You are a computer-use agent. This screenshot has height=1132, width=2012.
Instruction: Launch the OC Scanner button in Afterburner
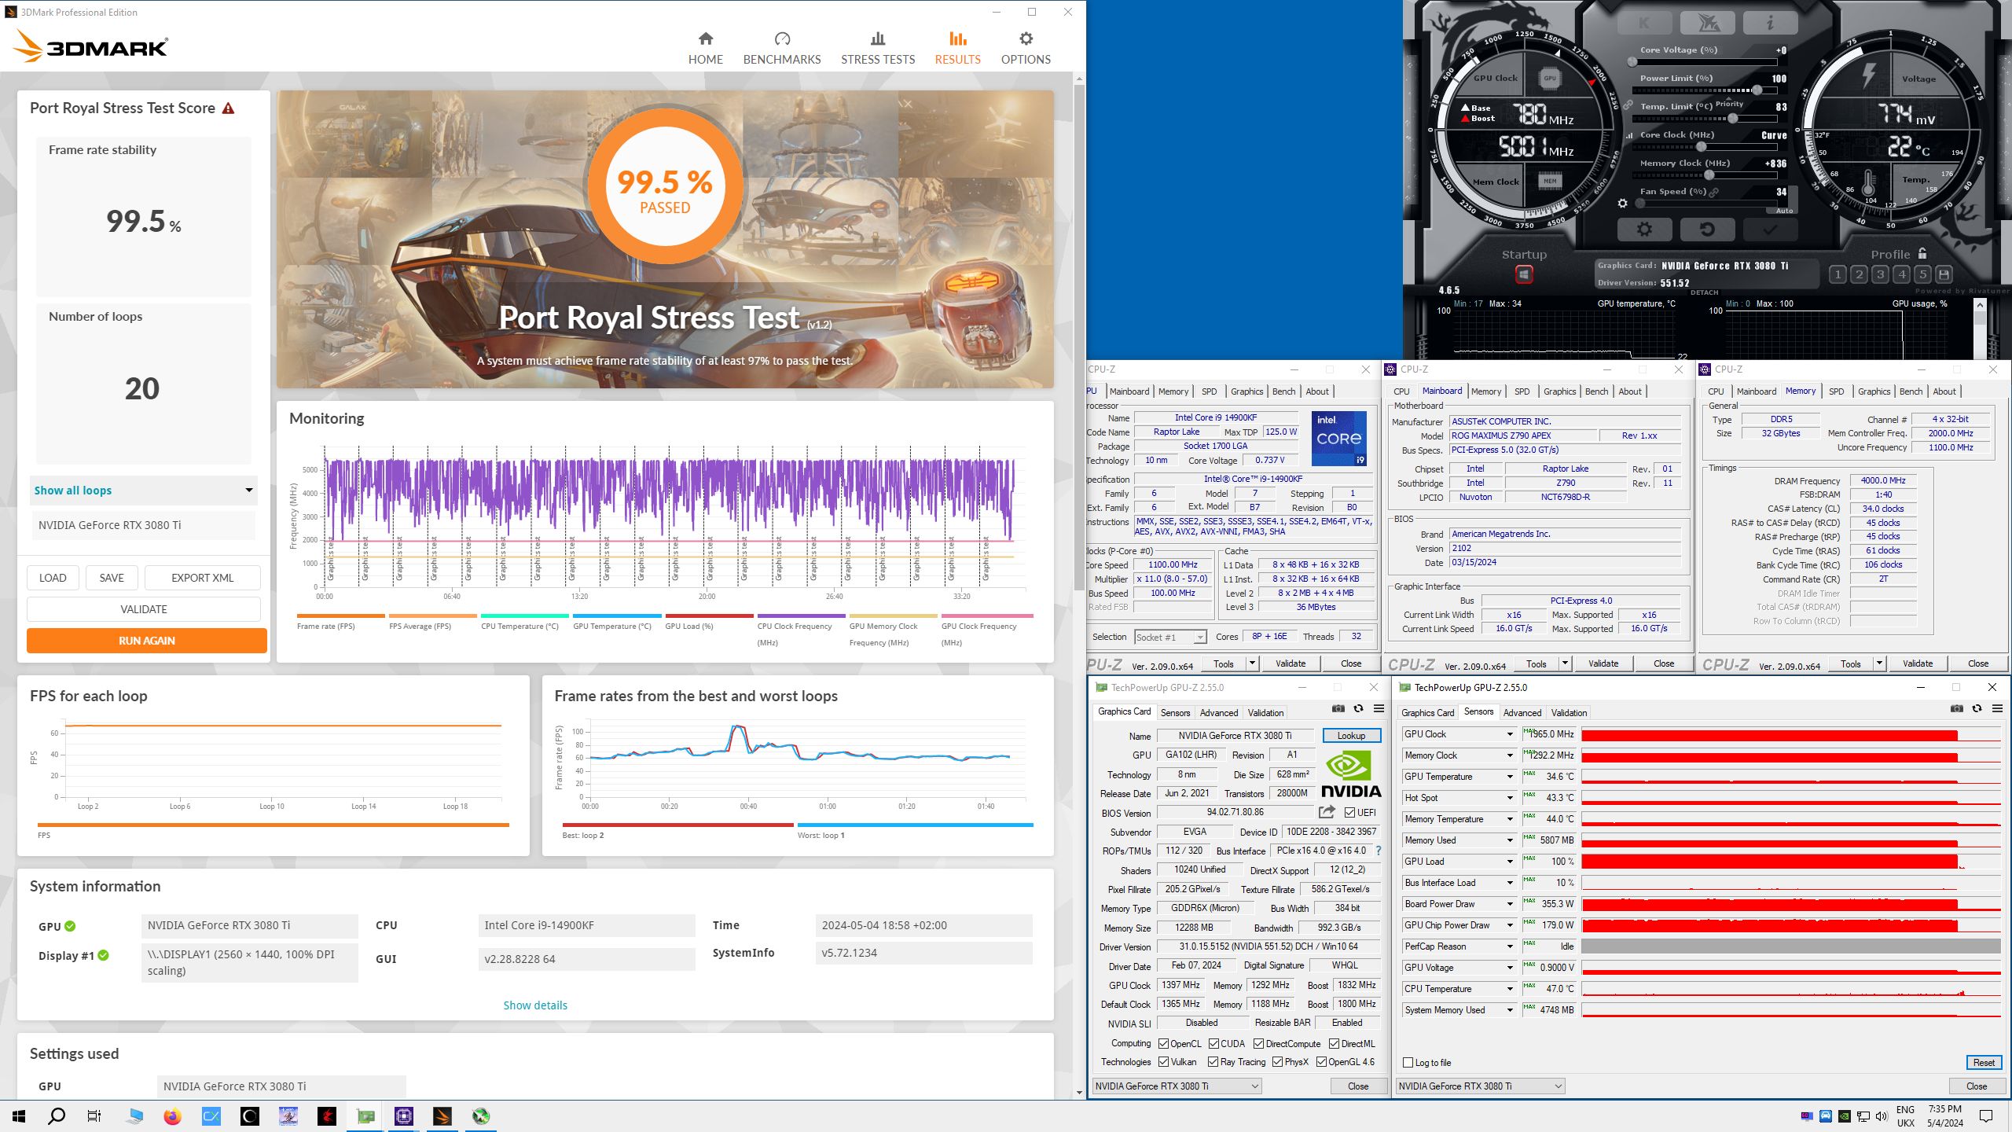point(1707,24)
